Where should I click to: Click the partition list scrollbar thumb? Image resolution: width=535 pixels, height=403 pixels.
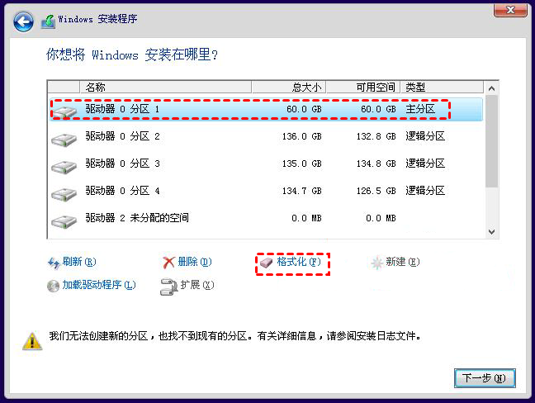pyautogui.click(x=492, y=141)
